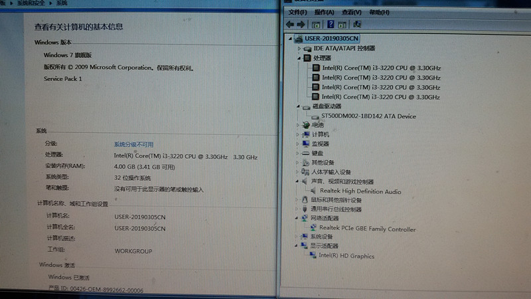
Task: Click the Windows 7 旗舰版 edition text
Action: (68, 55)
